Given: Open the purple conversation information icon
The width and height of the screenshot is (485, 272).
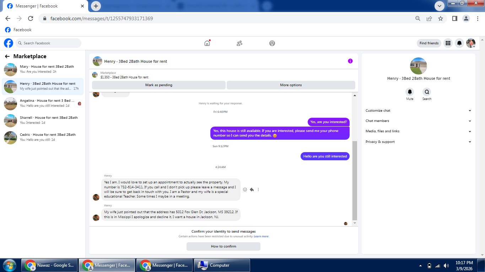Looking at the screenshot, I should (350, 61).
